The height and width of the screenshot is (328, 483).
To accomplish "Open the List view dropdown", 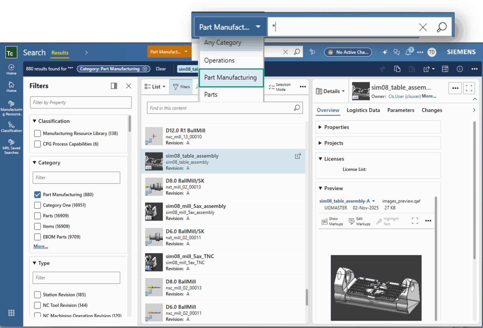I will pyautogui.click(x=155, y=87).
